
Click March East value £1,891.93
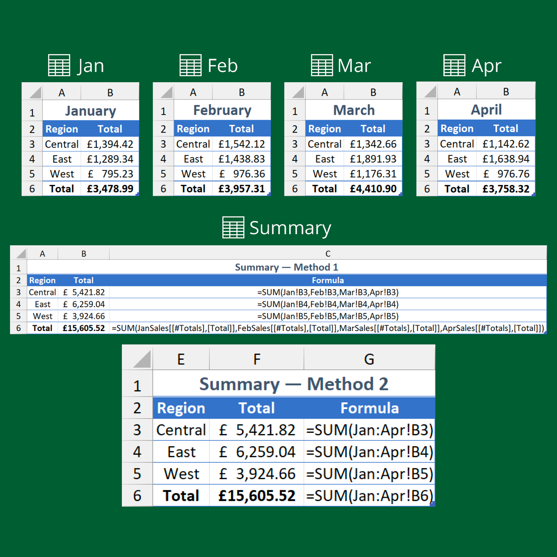tap(373, 159)
